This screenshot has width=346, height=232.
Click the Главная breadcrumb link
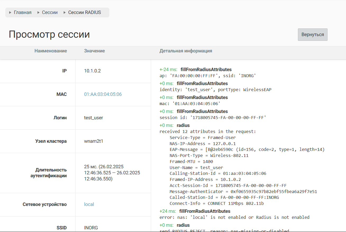pos(22,12)
